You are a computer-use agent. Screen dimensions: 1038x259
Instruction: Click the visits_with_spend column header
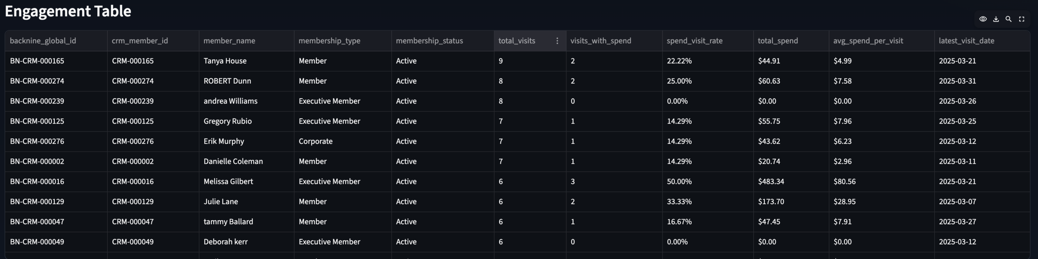600,41
